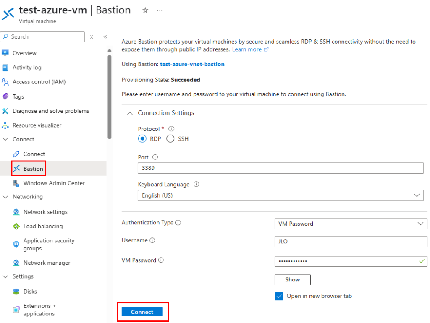The height and width of the screenshot is (323, 430).
Task: Open Network settings page
Action: click(45, 212)
